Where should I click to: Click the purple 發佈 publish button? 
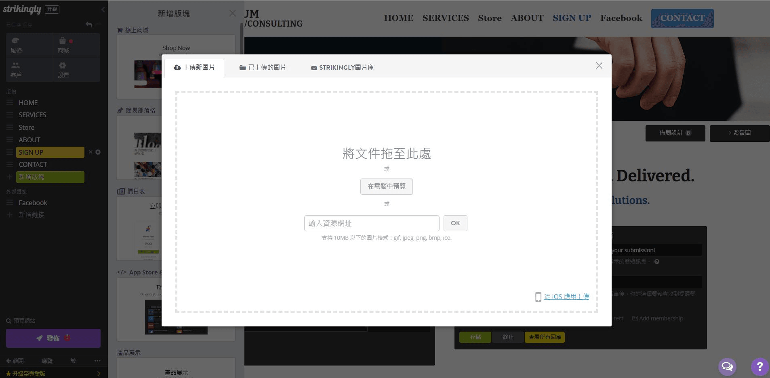click(53, 338)
